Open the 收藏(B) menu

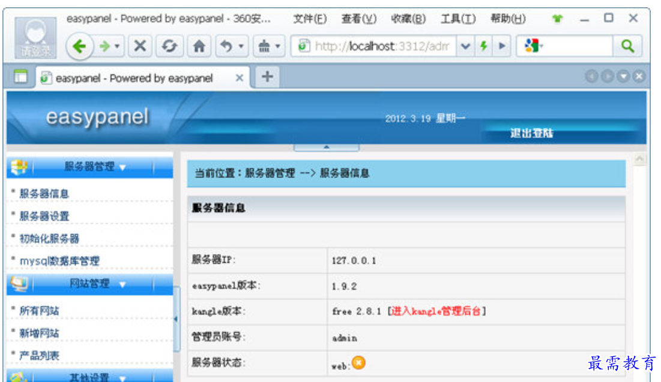pos(408,19)
